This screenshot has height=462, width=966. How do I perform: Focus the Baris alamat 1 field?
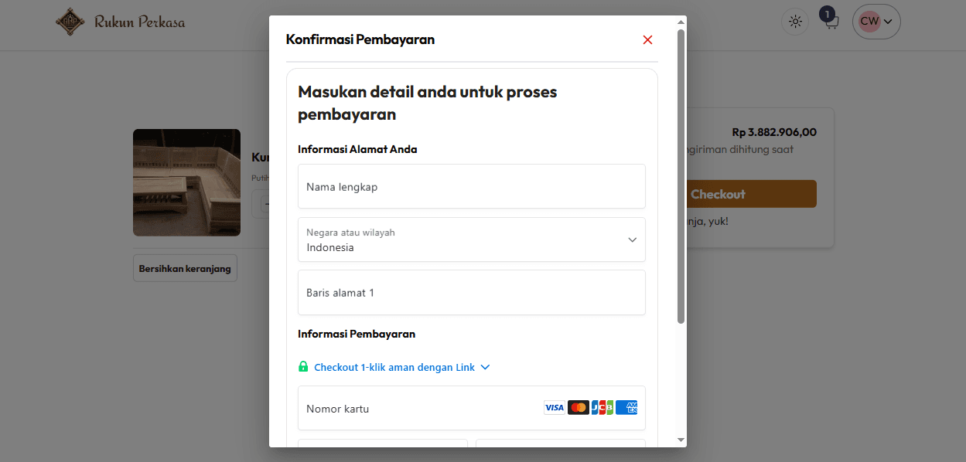coord(472,293)
